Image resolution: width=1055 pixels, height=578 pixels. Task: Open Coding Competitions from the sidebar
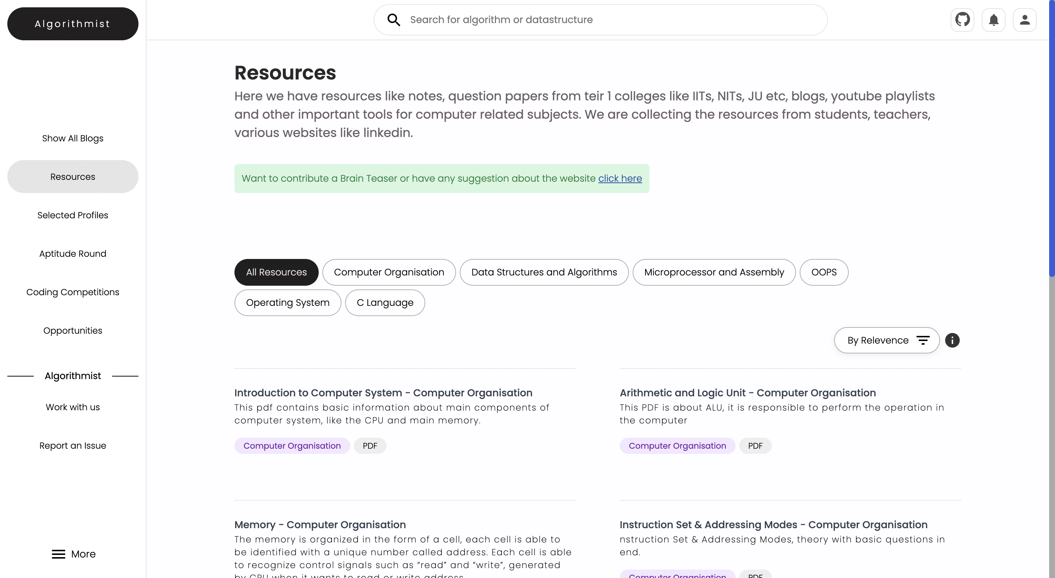[x=73, y=292]
